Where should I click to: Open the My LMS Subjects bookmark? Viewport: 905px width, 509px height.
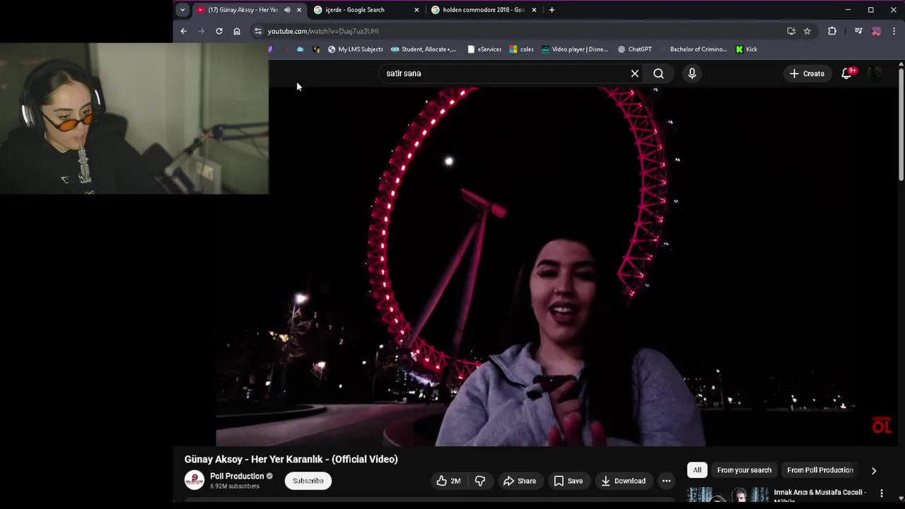tap(355, 49)
